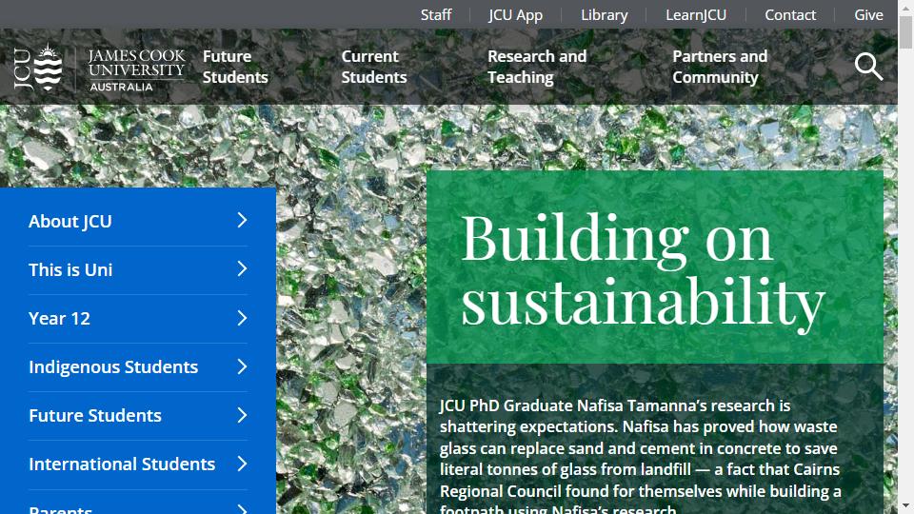The image size is (914, 514).
Task: Expand the Indigenous Students chevron arrow
Action: (243, 366)
